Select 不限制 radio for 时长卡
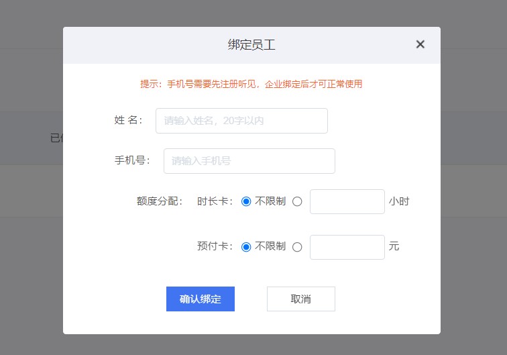The image size is (507, 355). coord(246,201)
